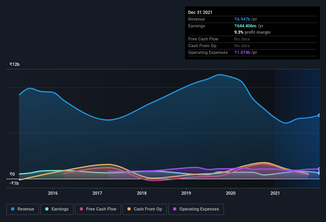Click the Cash From Op row in tooltip
The width and height of the screenshot is (326, 222).
(253, 46)
